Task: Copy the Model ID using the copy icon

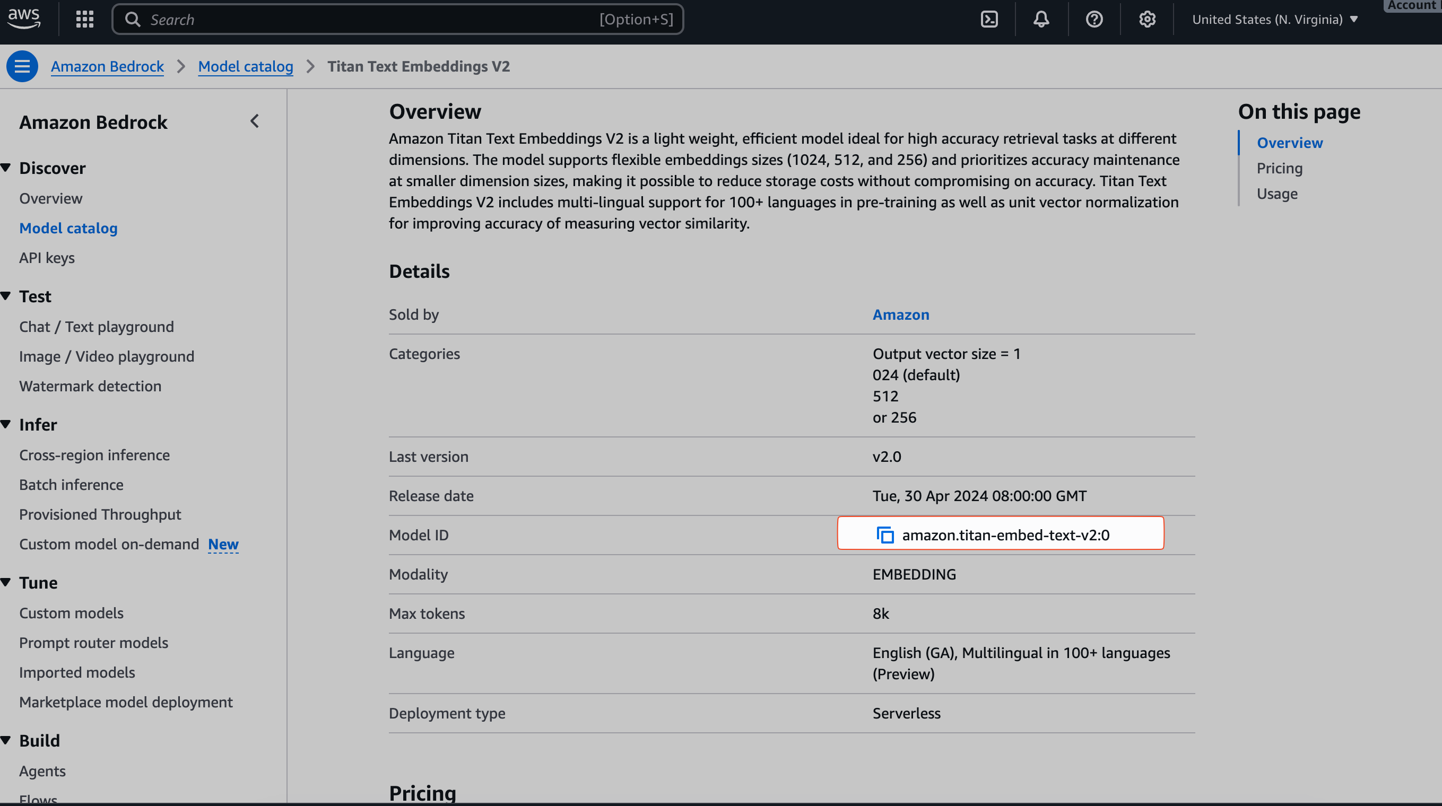Action: [x=885, y=534]
